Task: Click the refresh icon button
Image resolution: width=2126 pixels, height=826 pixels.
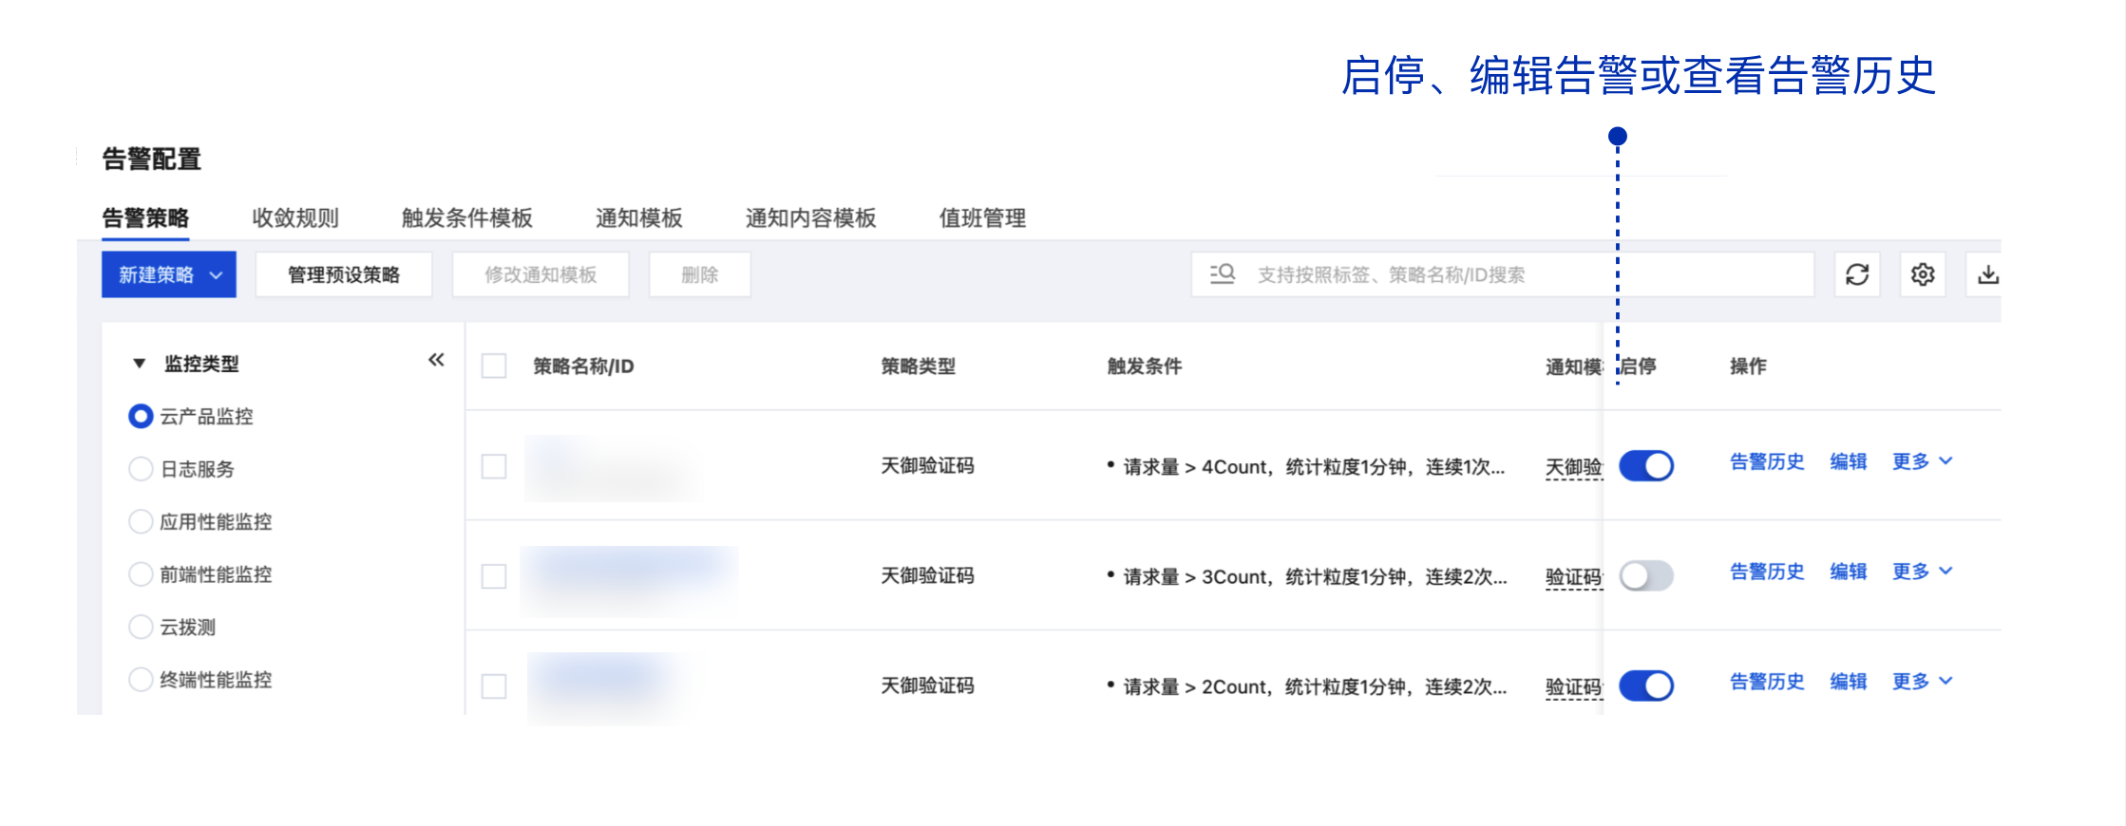Action: pyautogui.click(x=1856, y=275)
